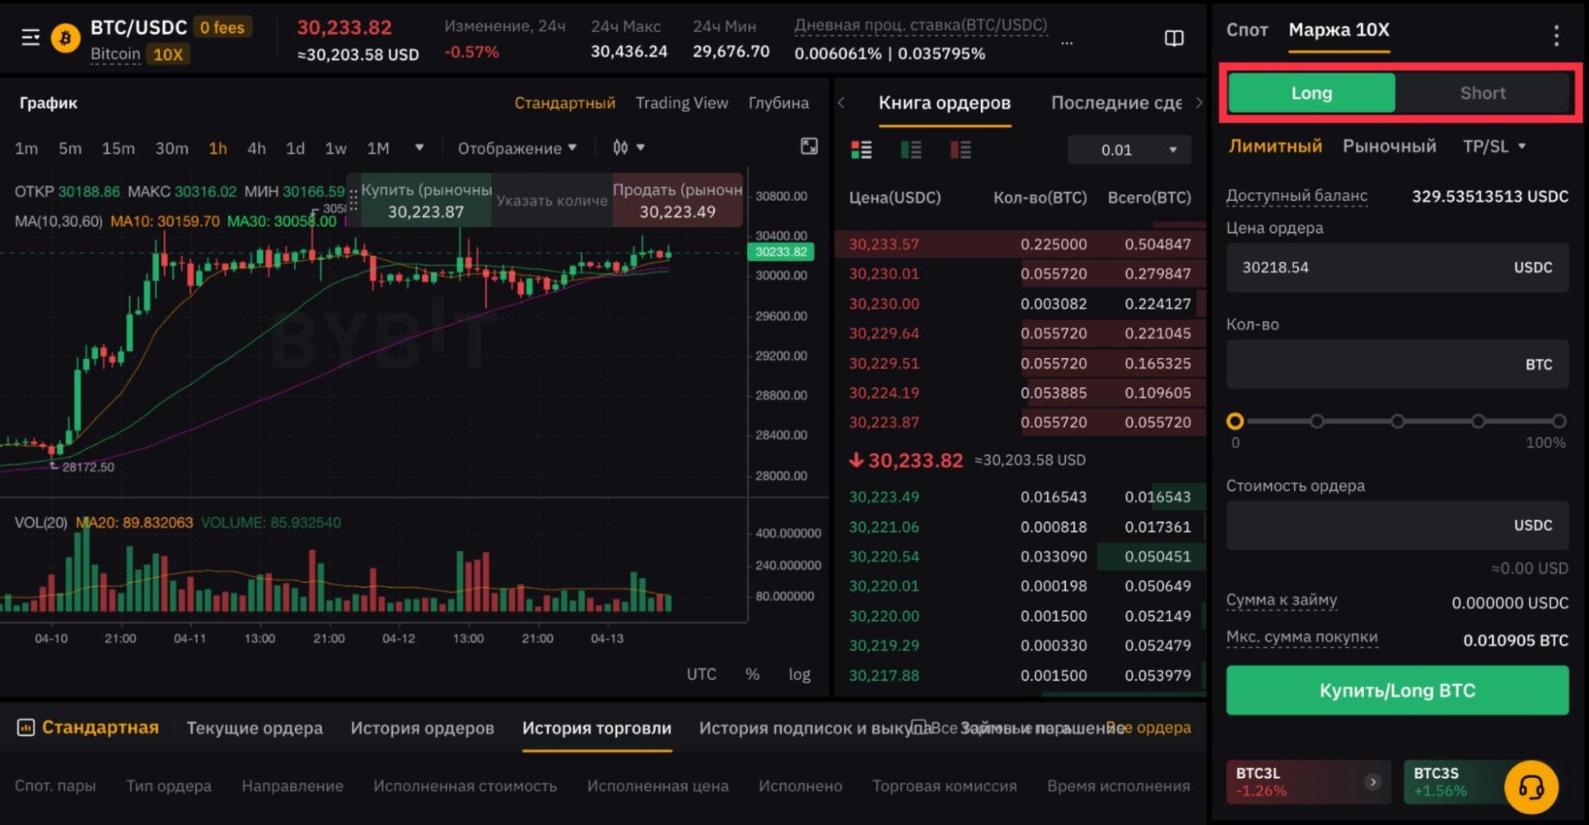This screenshot has height=825, width=1589.
Task: Expand the chart to fullscreen
Action: 808,146
